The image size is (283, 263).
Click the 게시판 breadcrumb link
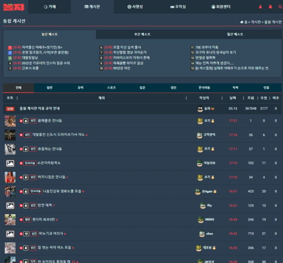tap(256, 22)
